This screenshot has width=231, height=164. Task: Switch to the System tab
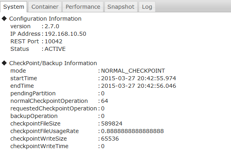pyautogui.click(x=14, y=7)
